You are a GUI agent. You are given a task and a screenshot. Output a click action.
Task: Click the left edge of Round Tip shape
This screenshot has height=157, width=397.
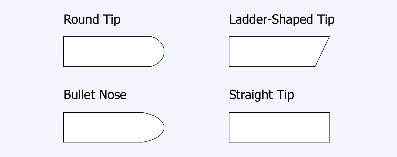click(64, 51)
